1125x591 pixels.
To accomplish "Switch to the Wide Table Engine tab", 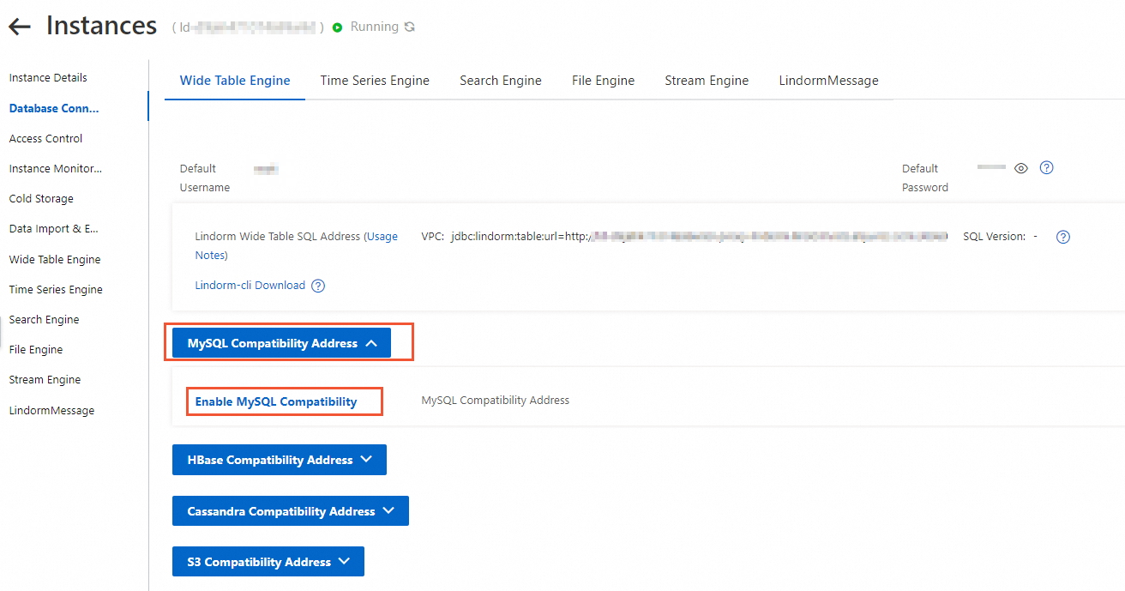I will [x=235, y=81].
